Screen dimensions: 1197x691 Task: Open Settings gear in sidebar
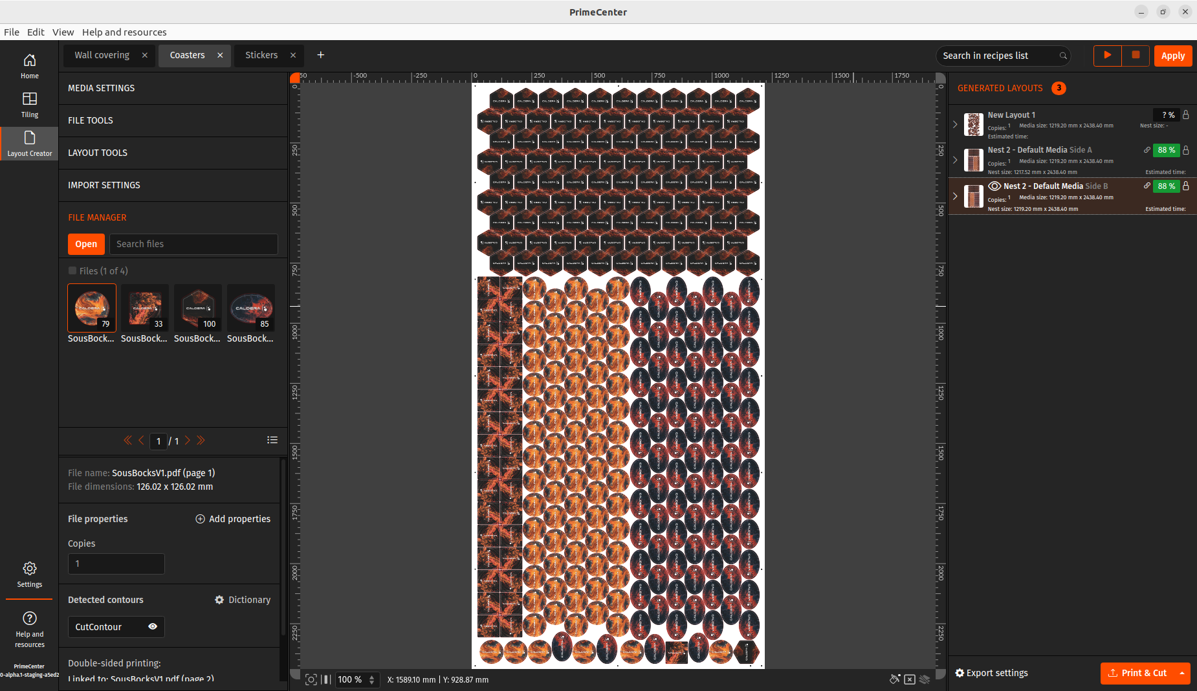(30, 574)
